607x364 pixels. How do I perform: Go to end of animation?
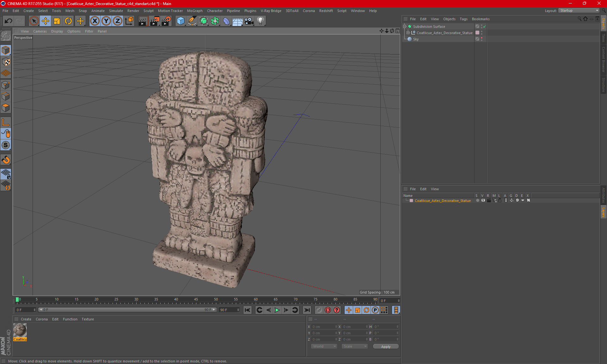[x=307, y=310]
